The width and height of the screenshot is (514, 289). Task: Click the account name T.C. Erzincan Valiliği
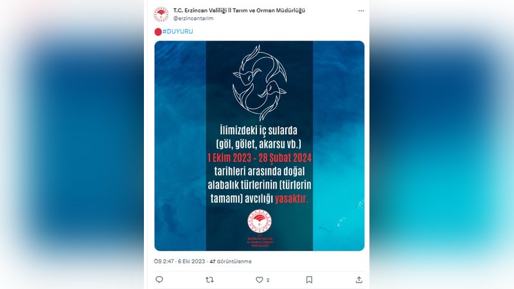239,10
